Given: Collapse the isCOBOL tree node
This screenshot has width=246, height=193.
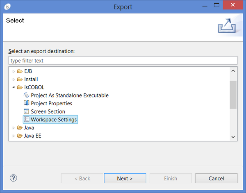Looking at the screenshot, I should click(14, 87).
